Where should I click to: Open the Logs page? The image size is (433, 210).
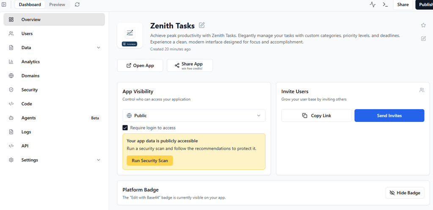coord(54,132)
